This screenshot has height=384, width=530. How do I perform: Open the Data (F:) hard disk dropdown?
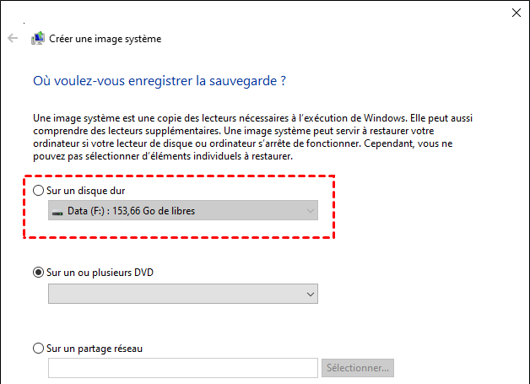tap(183, 210)
